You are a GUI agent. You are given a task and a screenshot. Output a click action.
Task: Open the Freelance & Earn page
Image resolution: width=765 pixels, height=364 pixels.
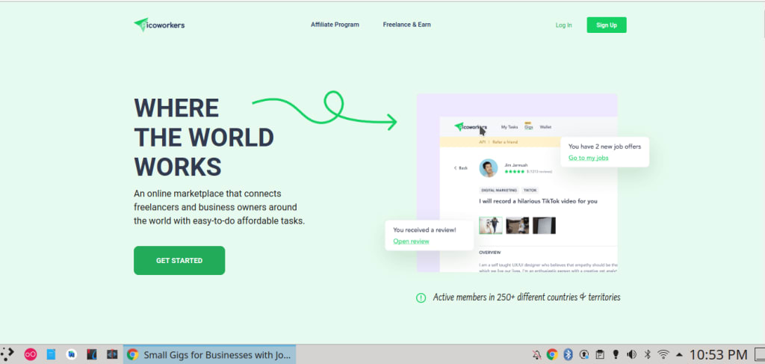(406, 25)
